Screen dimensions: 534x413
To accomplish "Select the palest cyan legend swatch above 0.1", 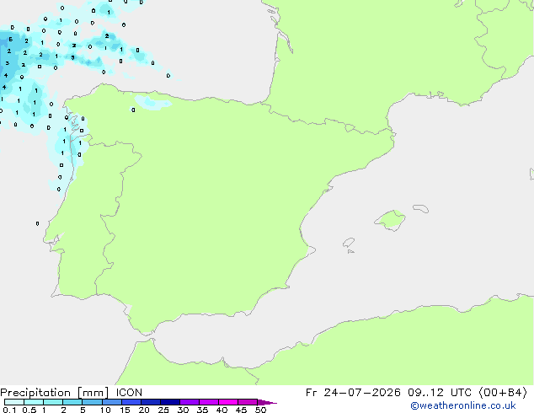I will pos(14,402).
